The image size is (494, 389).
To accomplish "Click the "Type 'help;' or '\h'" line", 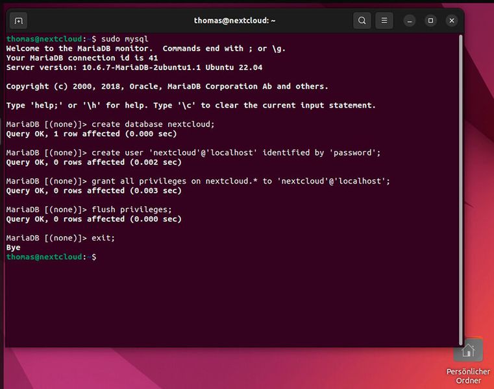I will click(x=191, y=105).
